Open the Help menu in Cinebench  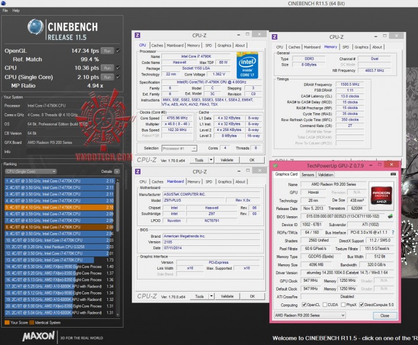coord(16,10)
